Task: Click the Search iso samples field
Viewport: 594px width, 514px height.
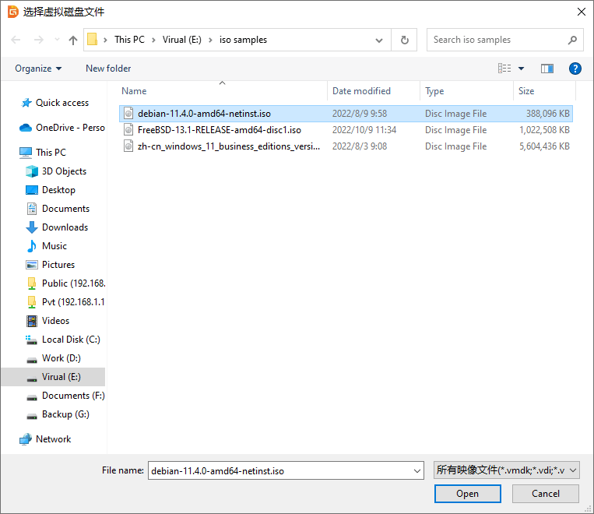Action: coord(504,40)
